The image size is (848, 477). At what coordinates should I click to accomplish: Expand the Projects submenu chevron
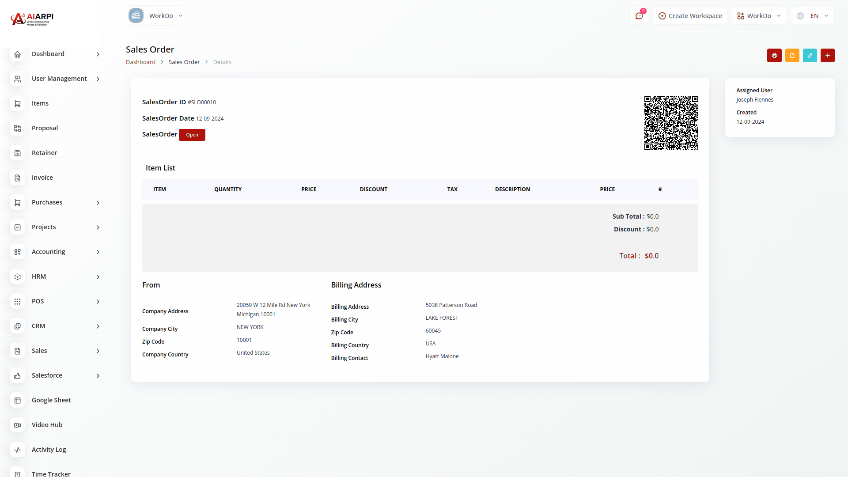[x=98, y=227]
